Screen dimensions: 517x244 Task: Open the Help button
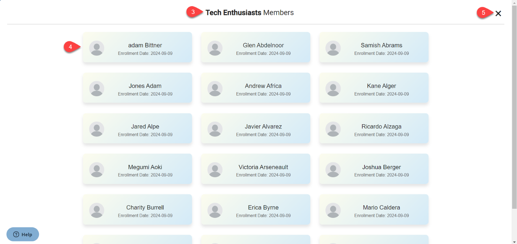tap(23, 234)
